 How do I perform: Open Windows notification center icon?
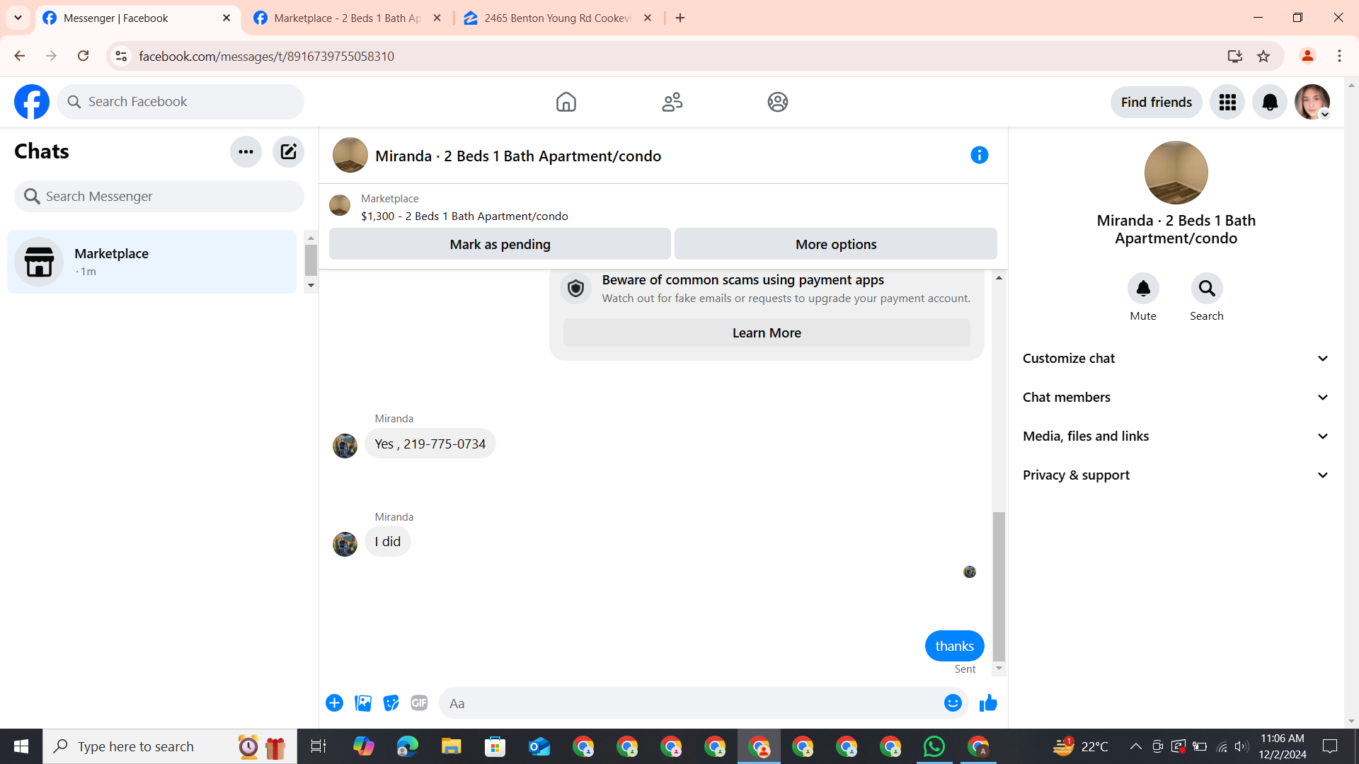coord(1330,746)
